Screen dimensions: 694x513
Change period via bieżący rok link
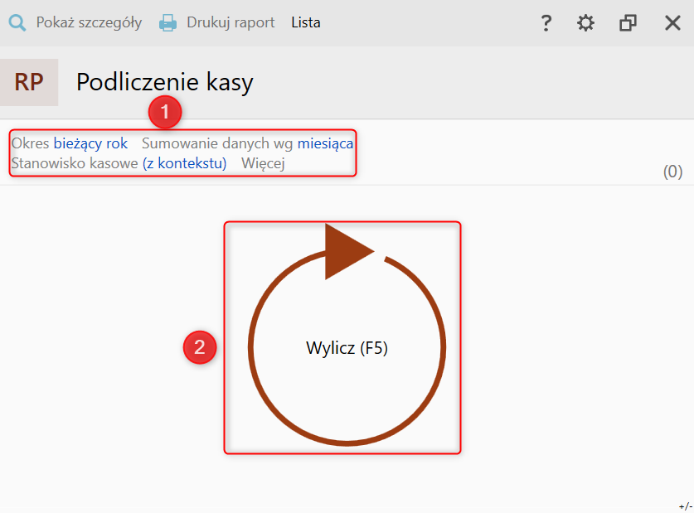coord(90,143)
